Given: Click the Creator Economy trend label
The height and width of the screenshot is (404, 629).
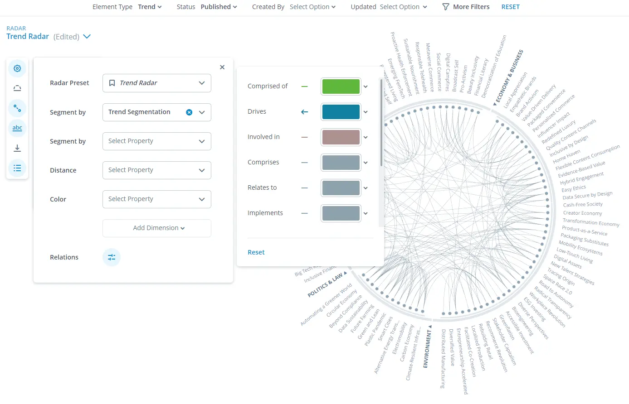Looking at the screenshot, I should click(x=583, y=213).
